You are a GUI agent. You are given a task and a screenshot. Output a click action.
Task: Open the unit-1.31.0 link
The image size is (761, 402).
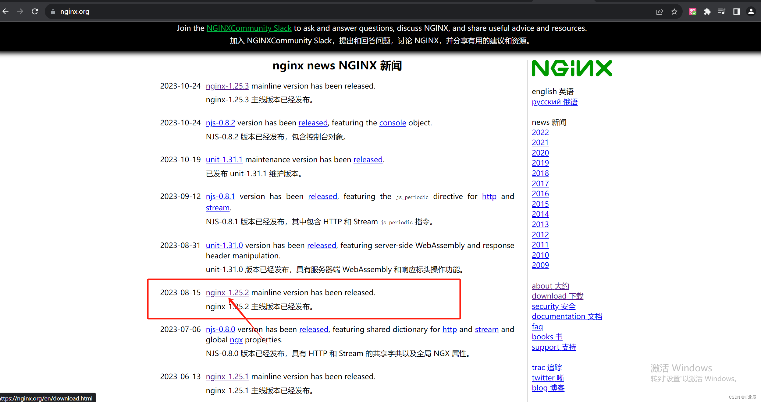tap(224, 245)
